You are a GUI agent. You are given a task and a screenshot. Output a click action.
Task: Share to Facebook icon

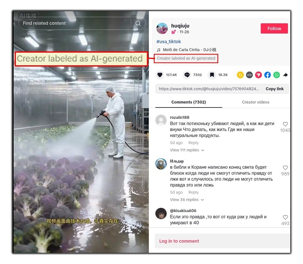267,75
